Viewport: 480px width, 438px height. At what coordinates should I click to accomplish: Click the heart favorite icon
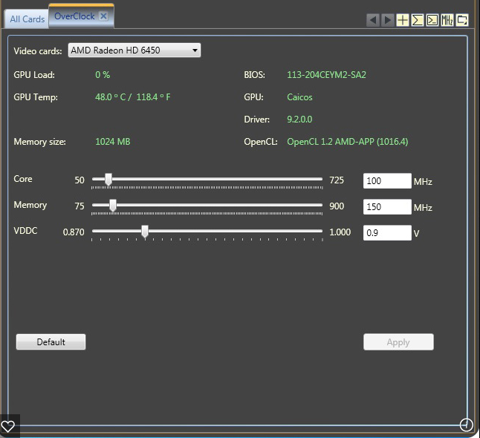[x=8, y=426]
